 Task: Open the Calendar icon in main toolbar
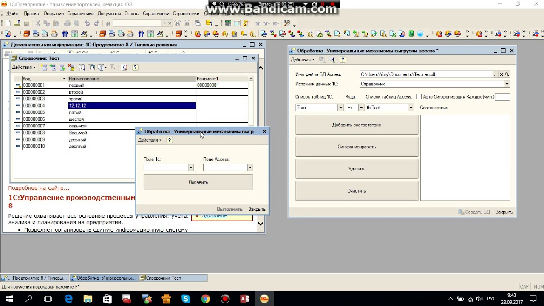click(x=237, y=23)
